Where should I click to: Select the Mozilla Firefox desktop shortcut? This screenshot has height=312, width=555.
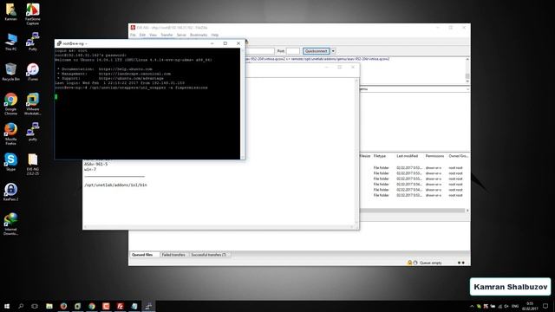tap(10, 133)
